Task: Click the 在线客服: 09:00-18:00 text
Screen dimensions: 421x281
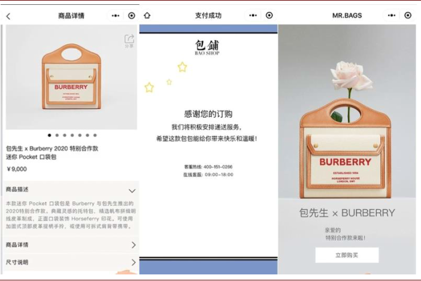Action: pyautogui.click(x=208, y=174)
